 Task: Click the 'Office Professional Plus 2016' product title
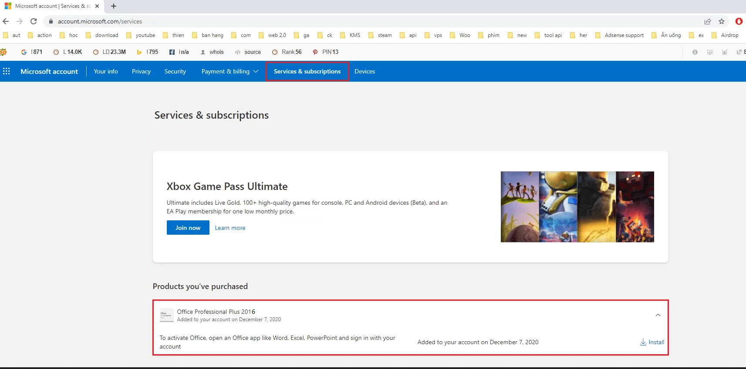216,312
